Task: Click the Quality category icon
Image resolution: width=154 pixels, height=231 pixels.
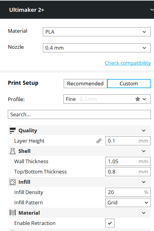Action: point(12,130)
